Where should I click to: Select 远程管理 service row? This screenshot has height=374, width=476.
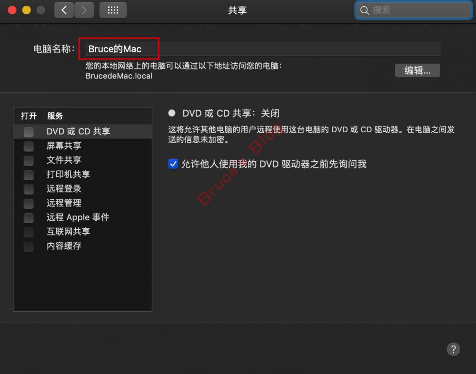pos(64,203)
